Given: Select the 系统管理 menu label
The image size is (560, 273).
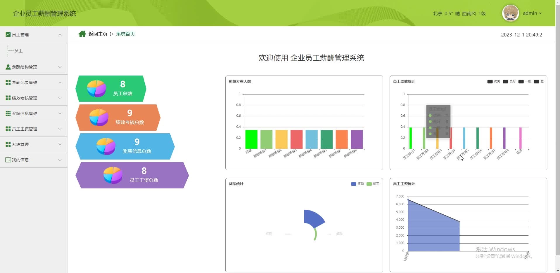Looking at the screenshot, I should pyautogui.click(x=20, y=144).
